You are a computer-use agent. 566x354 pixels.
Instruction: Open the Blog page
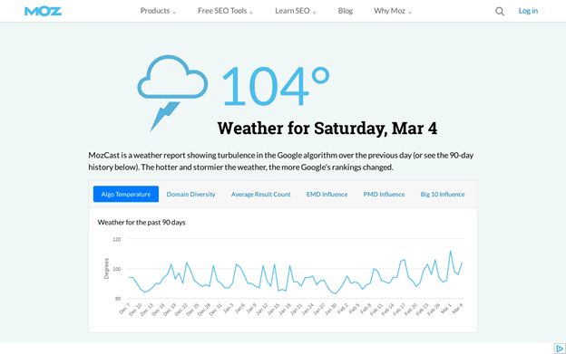(x=345, y=11)
